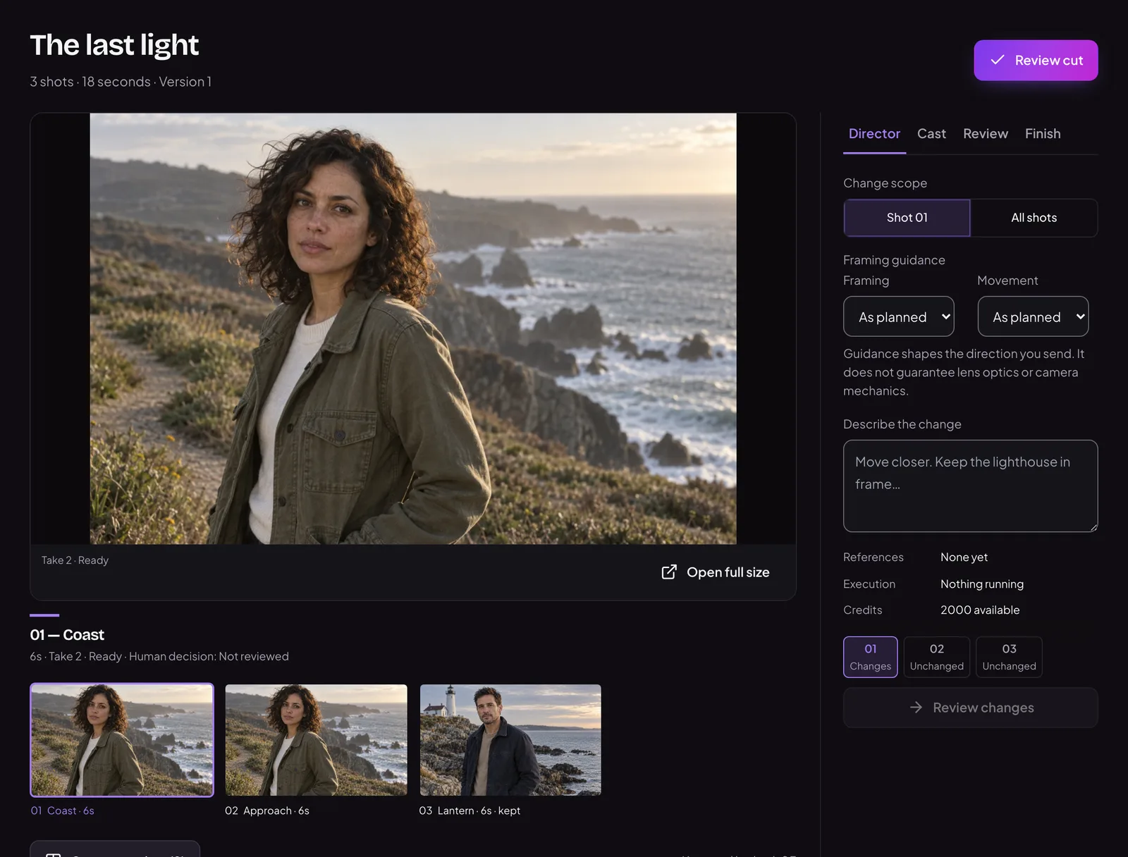The height and width of the screenshot is (857, 1128).
Task: Open the Movement dropdown
Action: [1033, 316]
